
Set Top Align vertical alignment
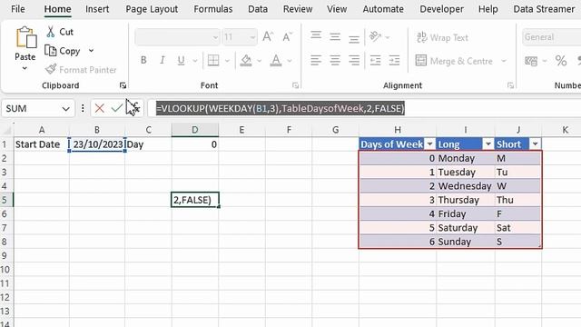tap(316, 36)
